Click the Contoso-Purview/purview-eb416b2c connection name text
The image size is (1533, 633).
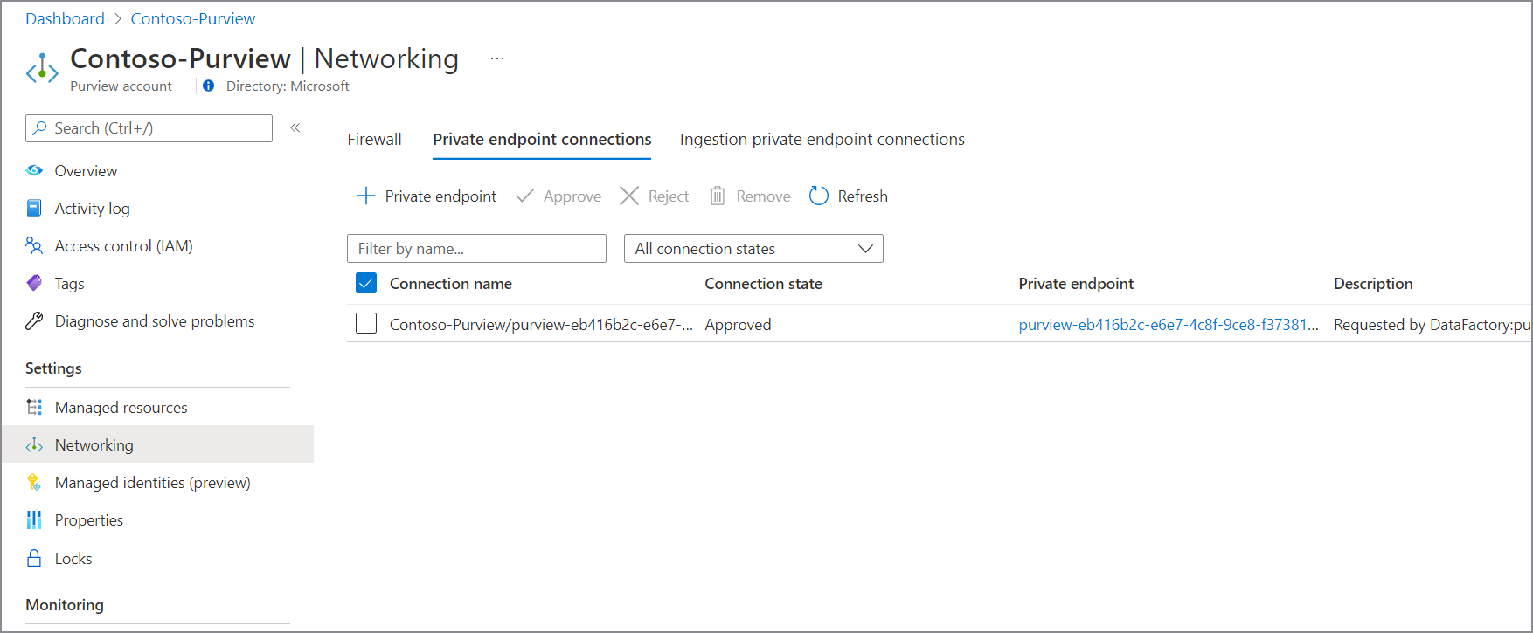coord(541,324)
